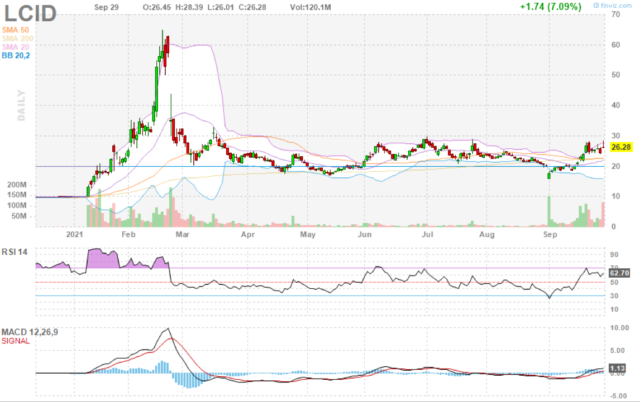Click the Jul time axis label
The height and width of the screenshot is (402, 640).
coord(427,234)
